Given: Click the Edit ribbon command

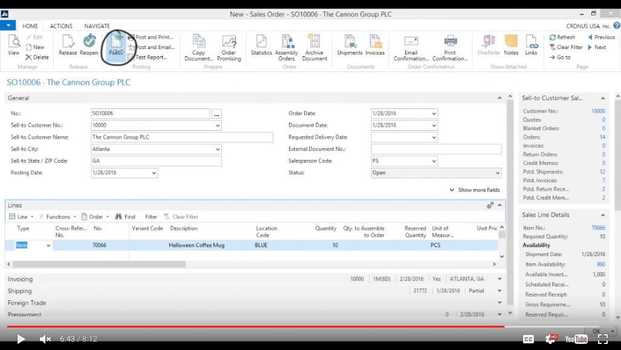Looking at the screenshot, I should 34,37.
